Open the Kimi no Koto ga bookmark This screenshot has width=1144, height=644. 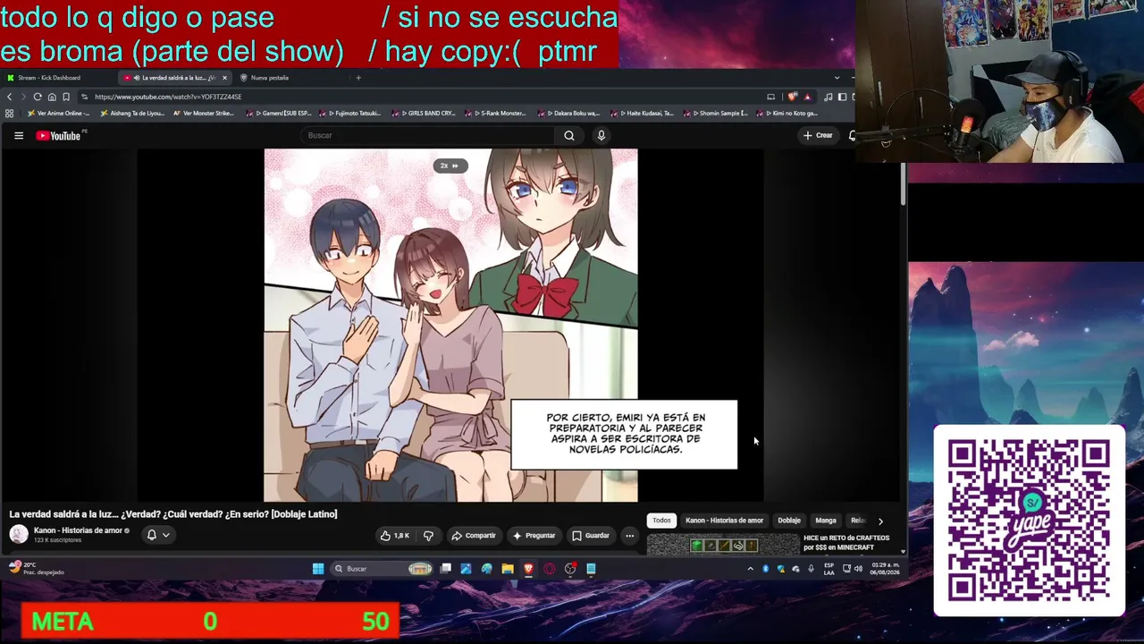pyautogui.click(x=786, y=114)
